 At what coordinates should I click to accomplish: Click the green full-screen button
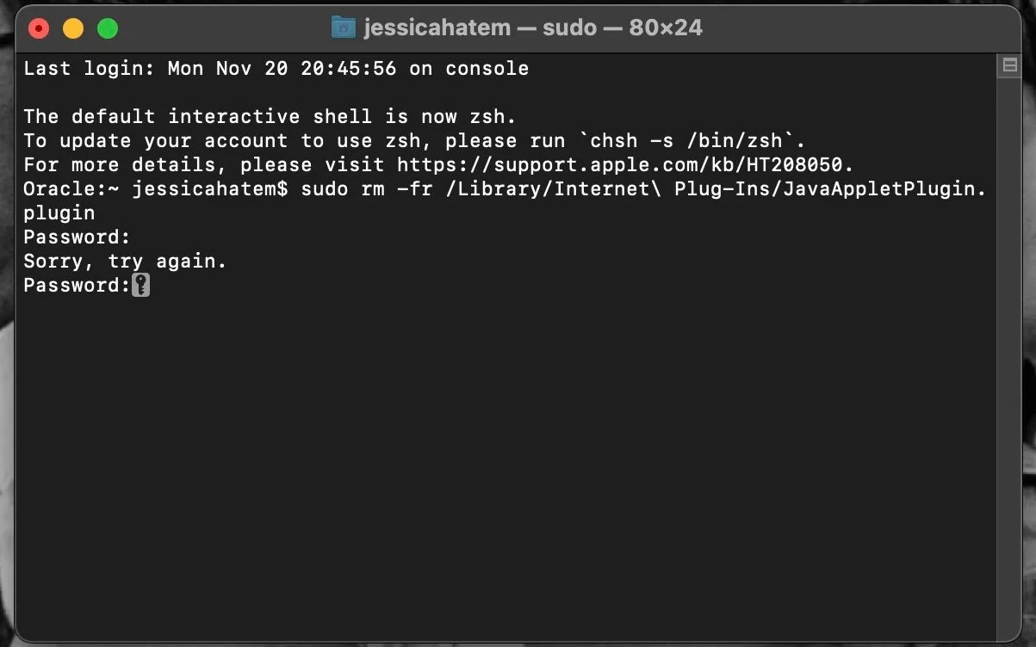point(107,28)
